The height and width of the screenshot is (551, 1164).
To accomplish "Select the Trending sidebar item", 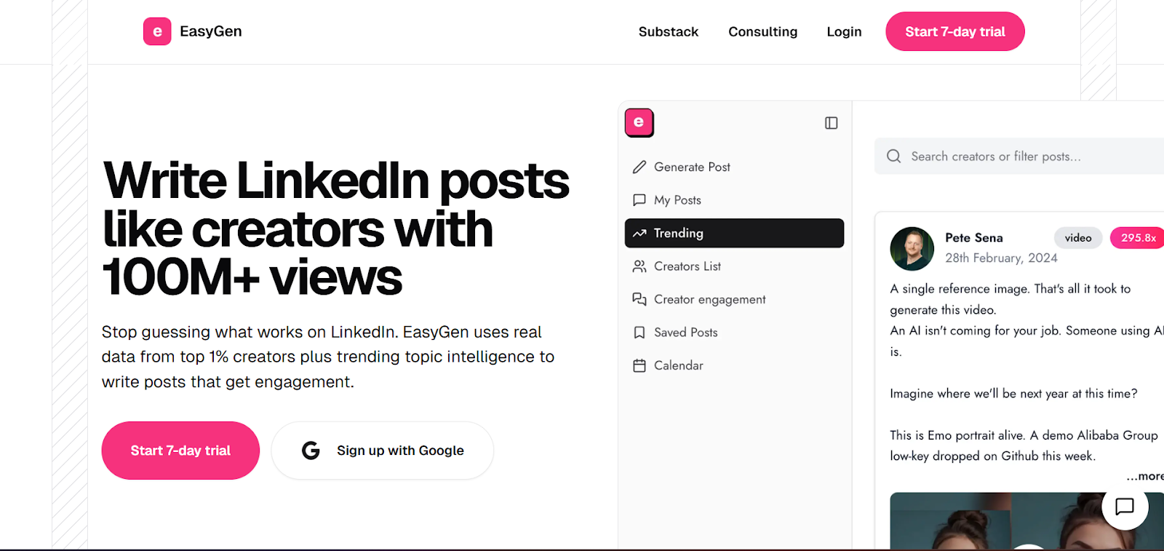I will (734, 233).
